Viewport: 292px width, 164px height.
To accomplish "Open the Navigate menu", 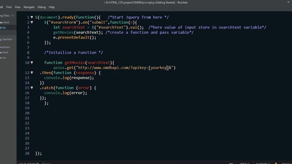I will coord(29,7).
